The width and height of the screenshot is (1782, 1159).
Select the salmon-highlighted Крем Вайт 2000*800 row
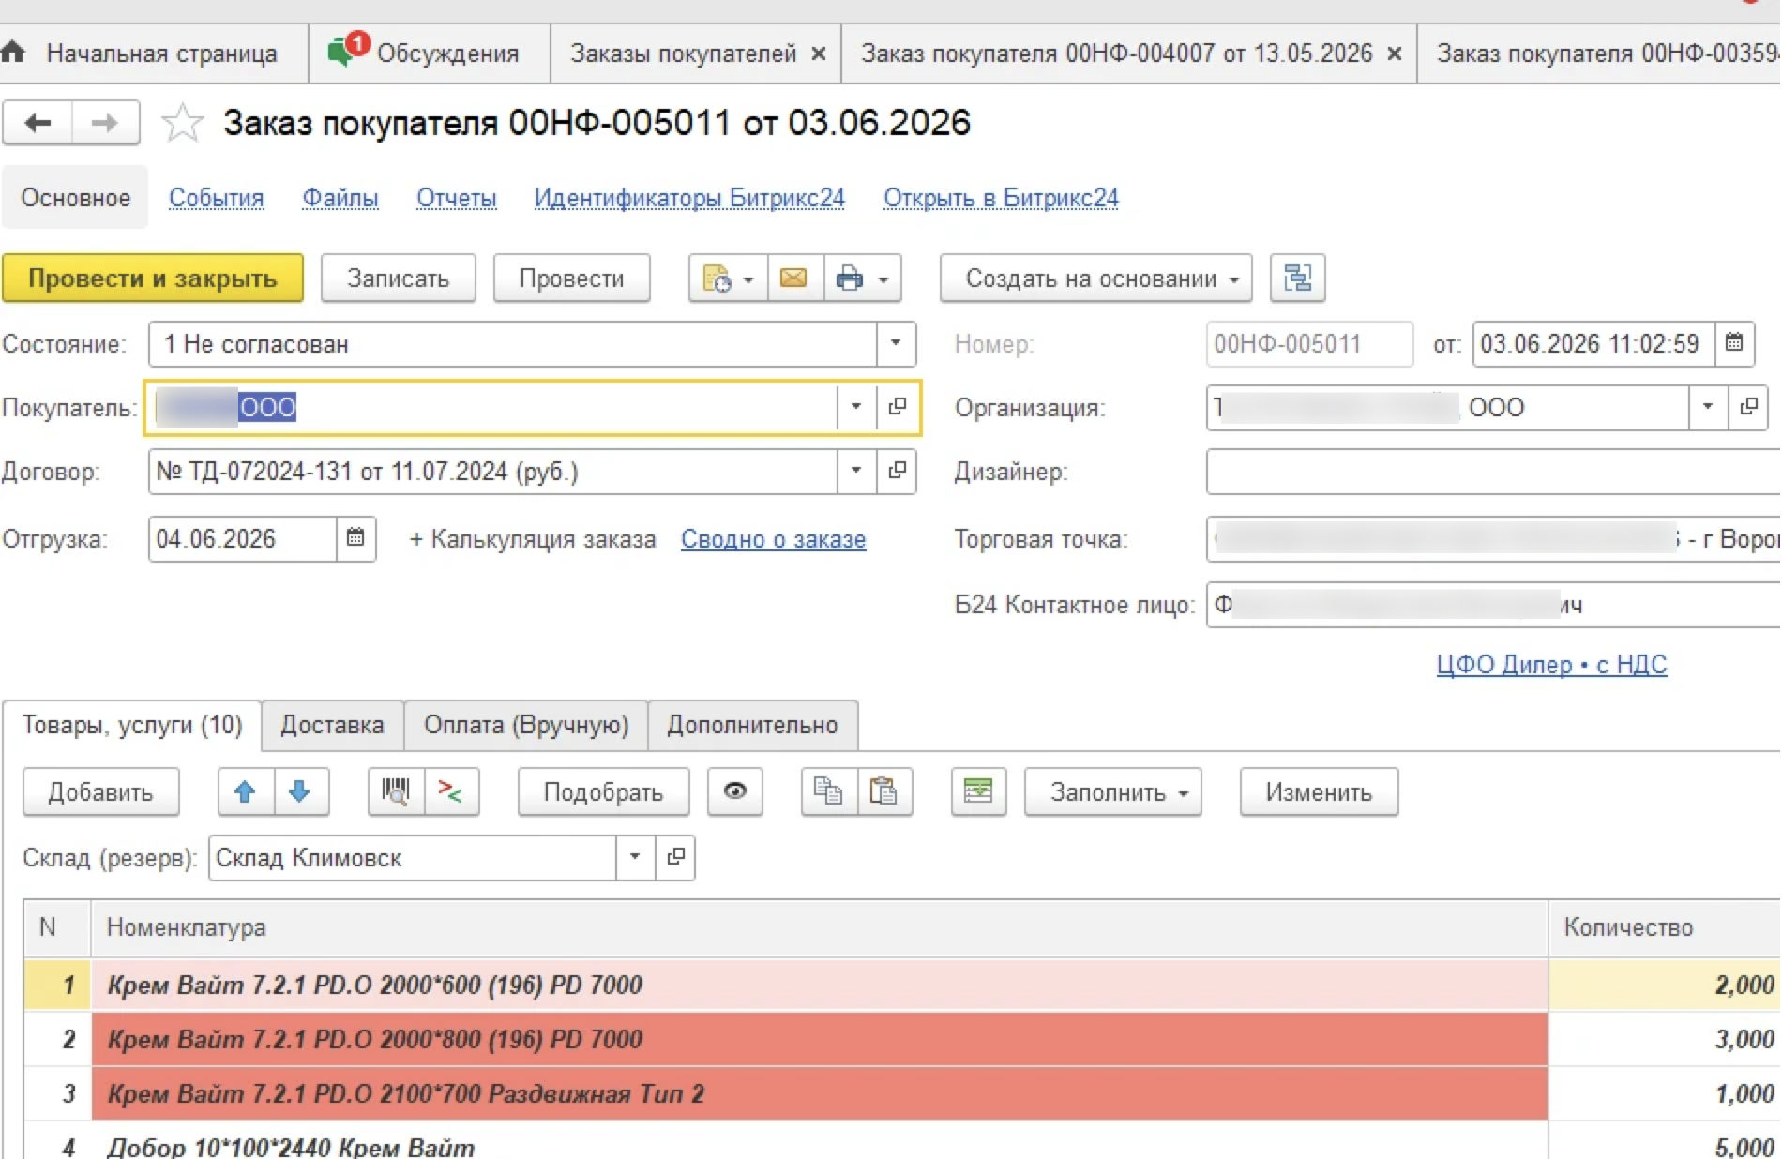tap(900, 1040)
